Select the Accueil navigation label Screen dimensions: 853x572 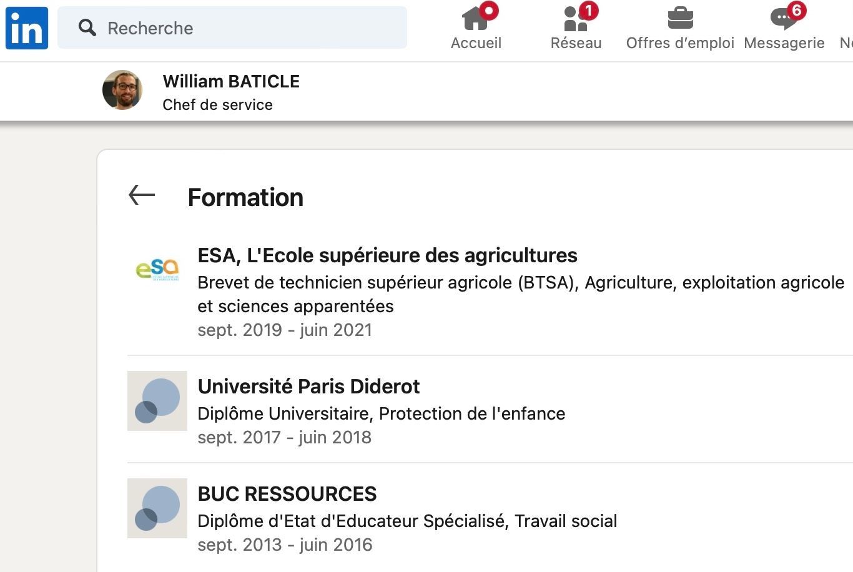click(x=476, y=43)
